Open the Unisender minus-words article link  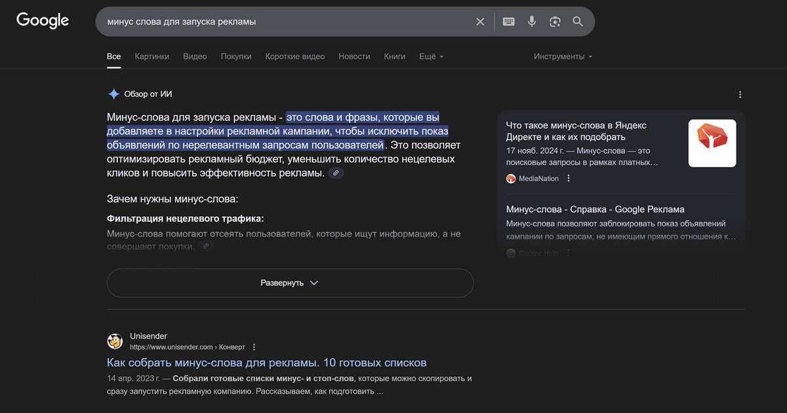pyautogui.click(x=266, y=363)
